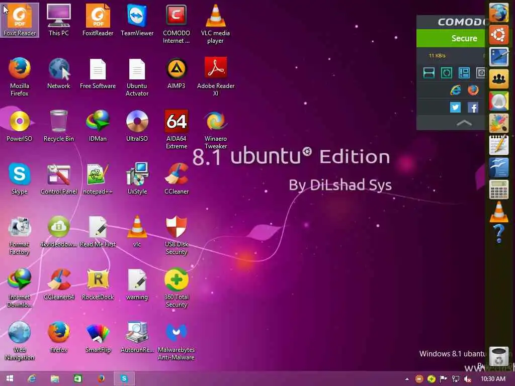Viewport: 515px width, 386px height.
Task: Open Facebook from the COMODO widget
Action: [x=473, y=108]
